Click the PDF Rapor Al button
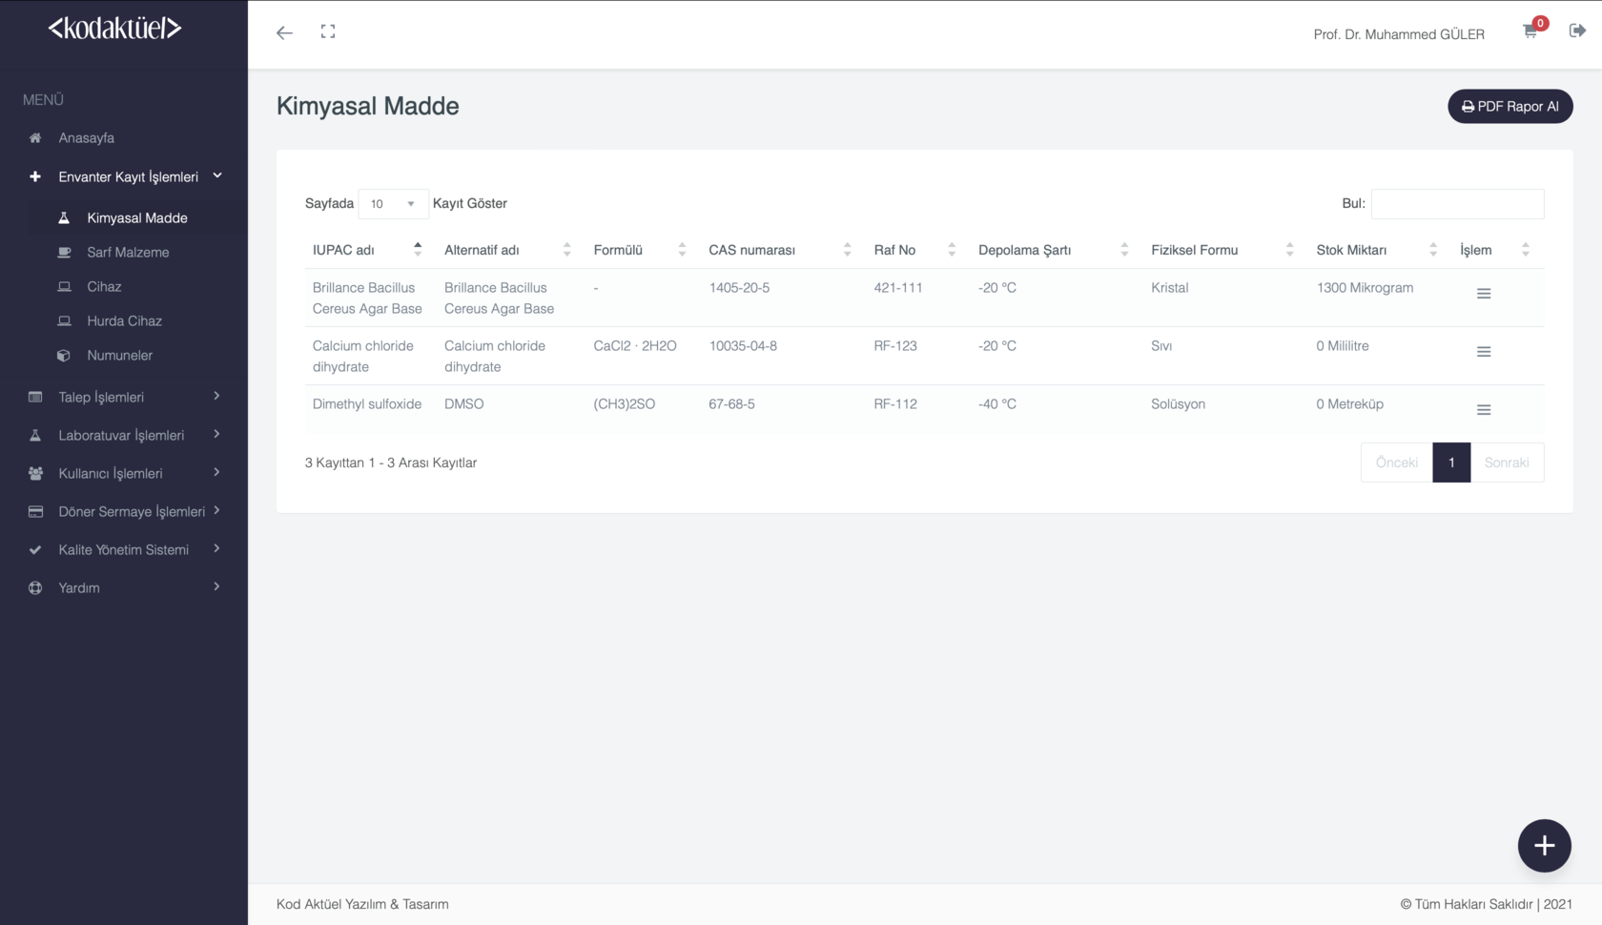The image size is (1602, 925). [x=1510, y=106]
